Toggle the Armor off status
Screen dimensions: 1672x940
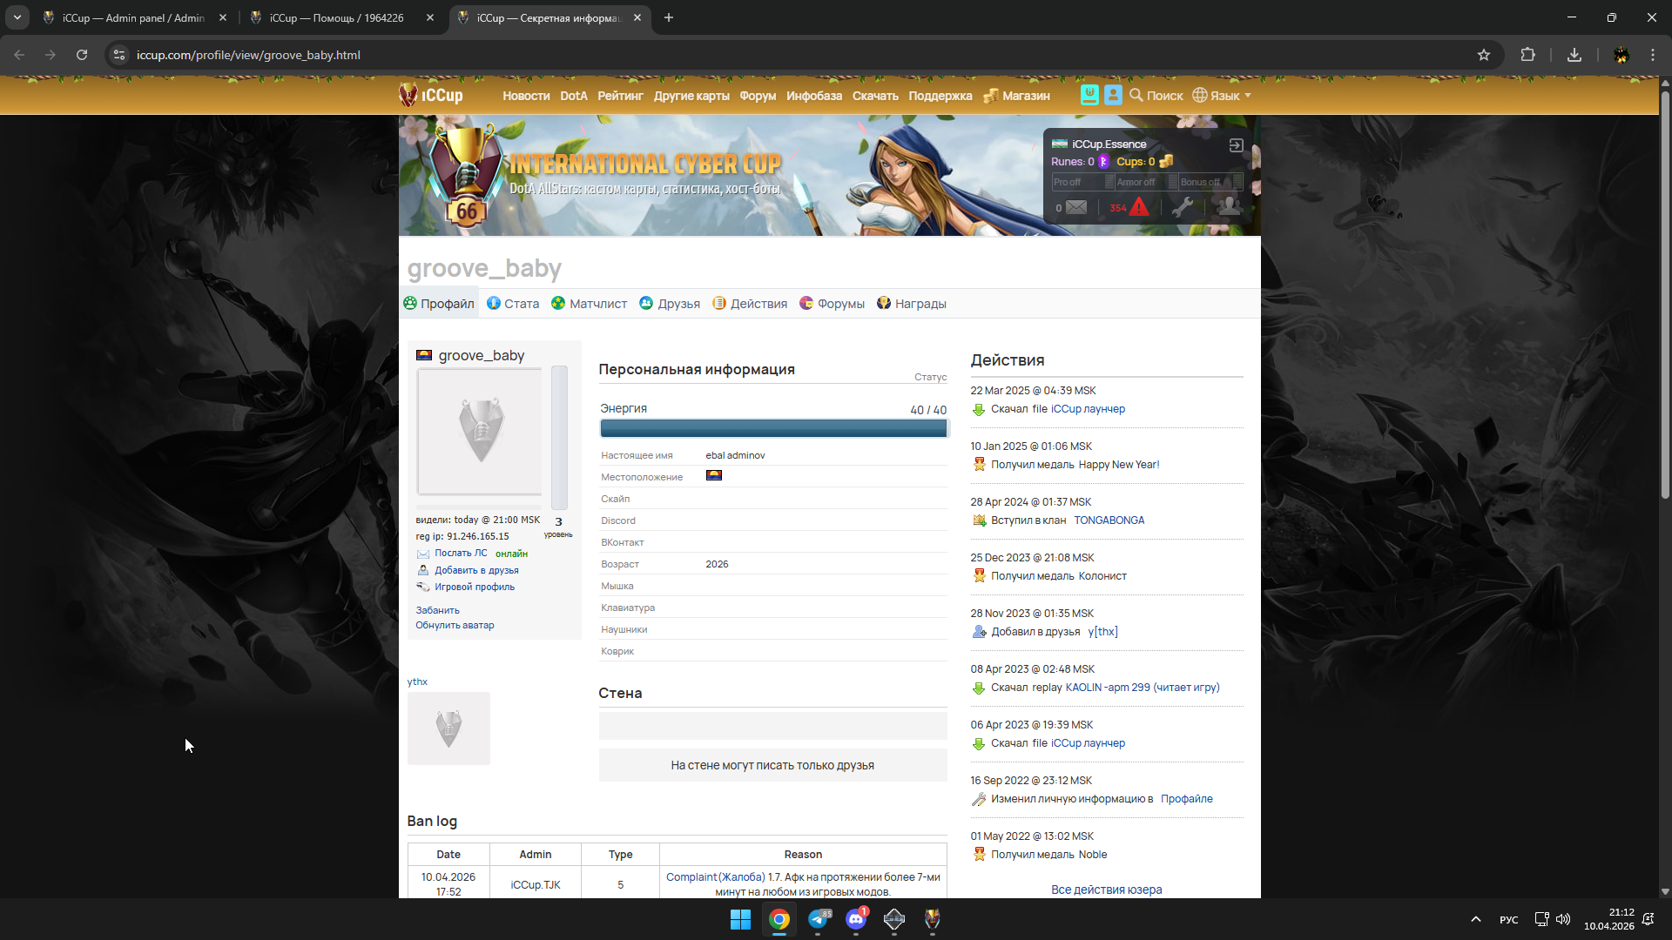(x=1146, y=182)
